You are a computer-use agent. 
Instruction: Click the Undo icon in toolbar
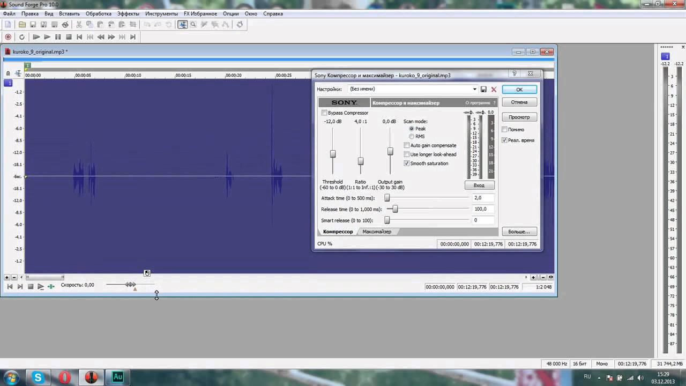point(147,24)
